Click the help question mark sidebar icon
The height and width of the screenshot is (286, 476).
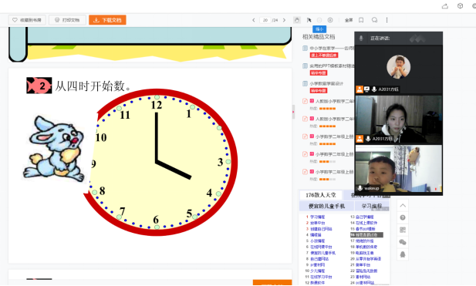[x=403, y=217]
